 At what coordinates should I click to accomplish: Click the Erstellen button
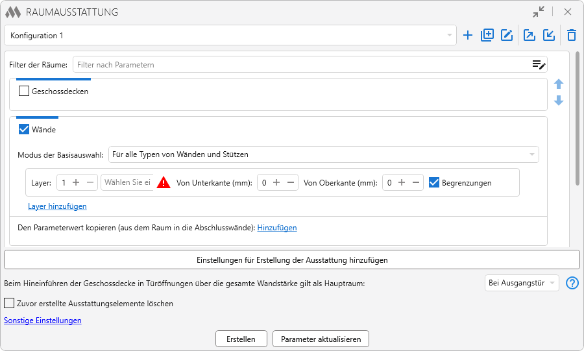[241, 339]
